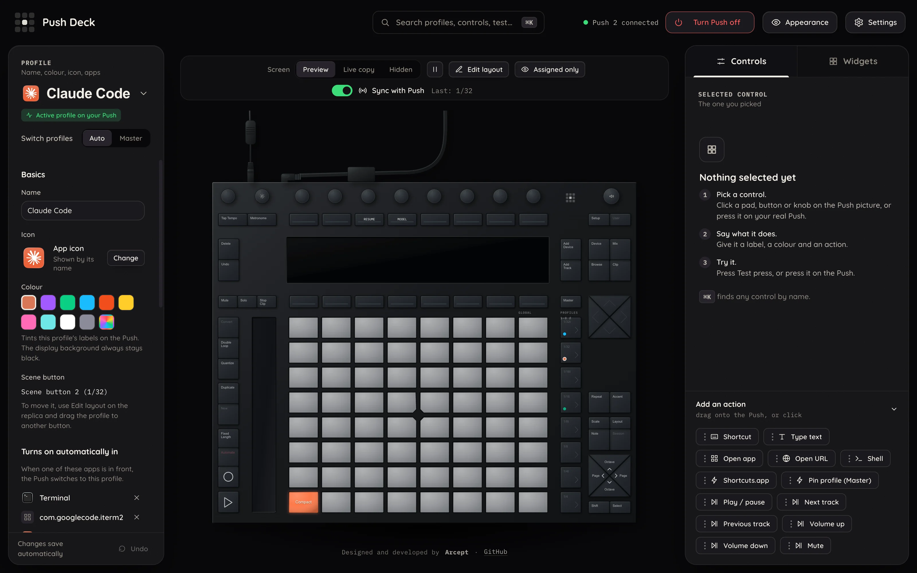Click the Tap Tempo button on Push
Image resolution: width=917 pixels, height=573 pixels.
(233, 219)
